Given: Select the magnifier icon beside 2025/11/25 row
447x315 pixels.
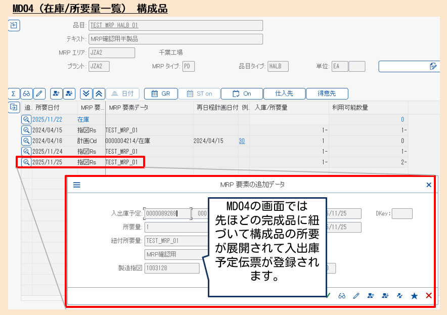Looking at the screenshot, I should tap(26, 162).
